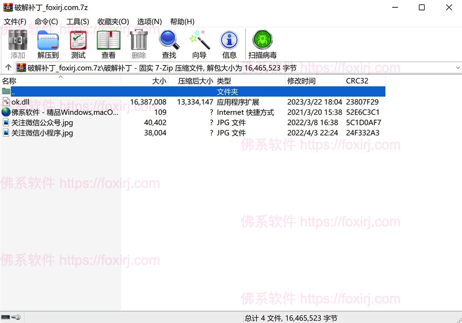The height and width of the screenshot is (323, 462).
Task: Click the disk icon in status bar
Action: click(x=6, y=317)
